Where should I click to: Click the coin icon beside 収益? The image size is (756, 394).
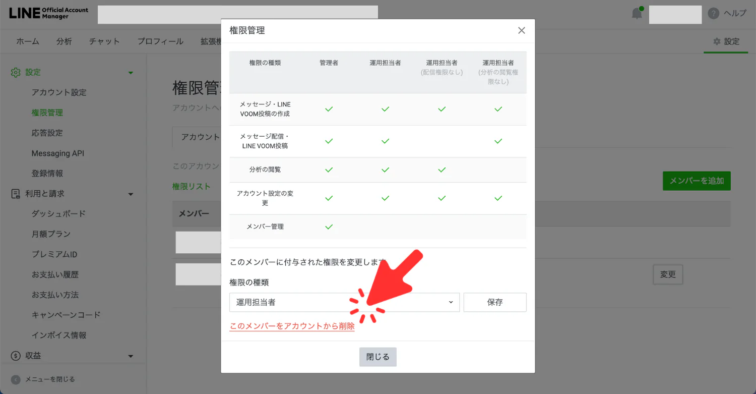pyautogui.click(x=16, y=356)
